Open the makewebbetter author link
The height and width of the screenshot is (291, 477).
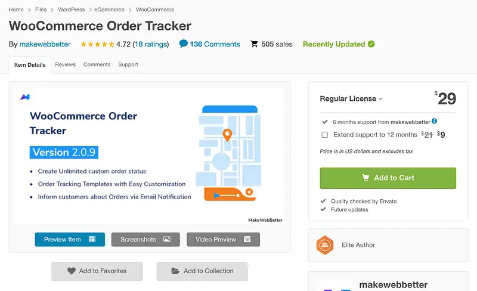click(x=45, y=44)
